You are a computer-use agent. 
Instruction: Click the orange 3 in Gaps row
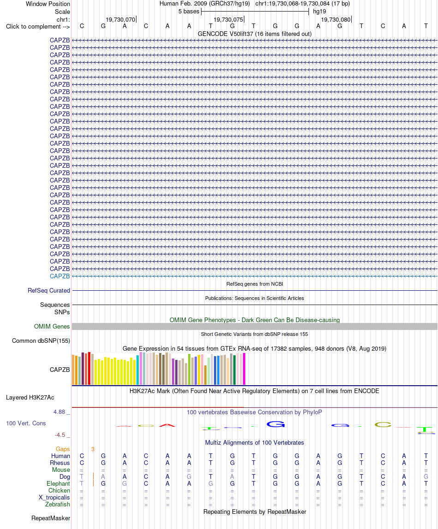tap(93, 449)
